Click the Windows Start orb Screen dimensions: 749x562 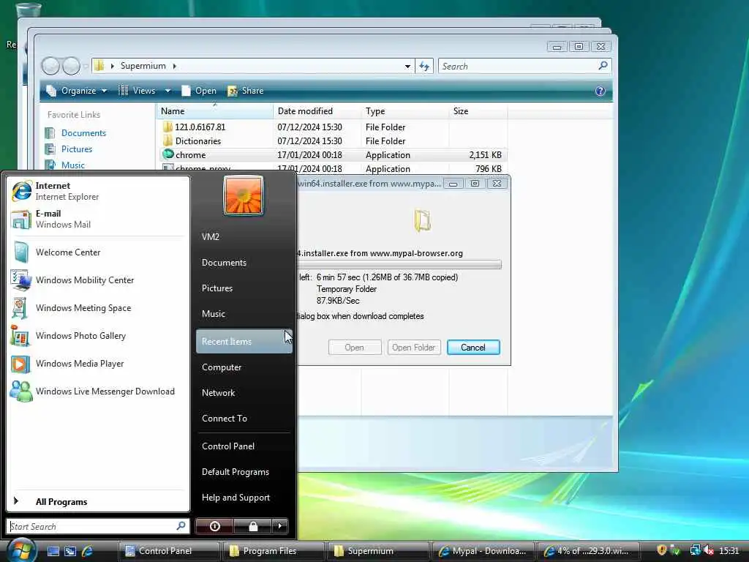[x=21, y=550]
